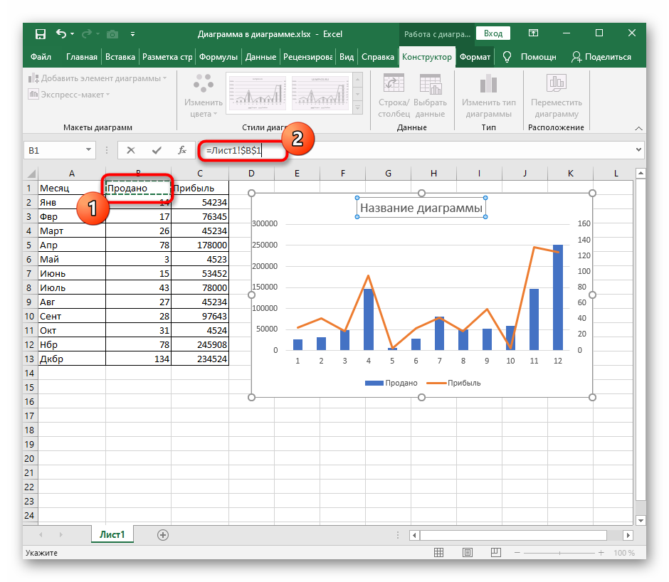The image size is (669, 582).
Task: Click the Поделиться share button
Action: pyautogui.click(x=601, y=57)
